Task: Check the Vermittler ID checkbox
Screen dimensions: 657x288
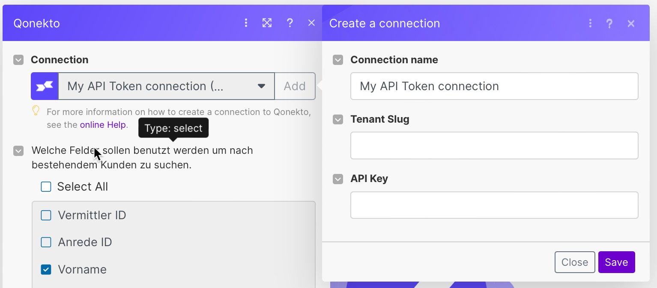Action: [x=46, y=215]
